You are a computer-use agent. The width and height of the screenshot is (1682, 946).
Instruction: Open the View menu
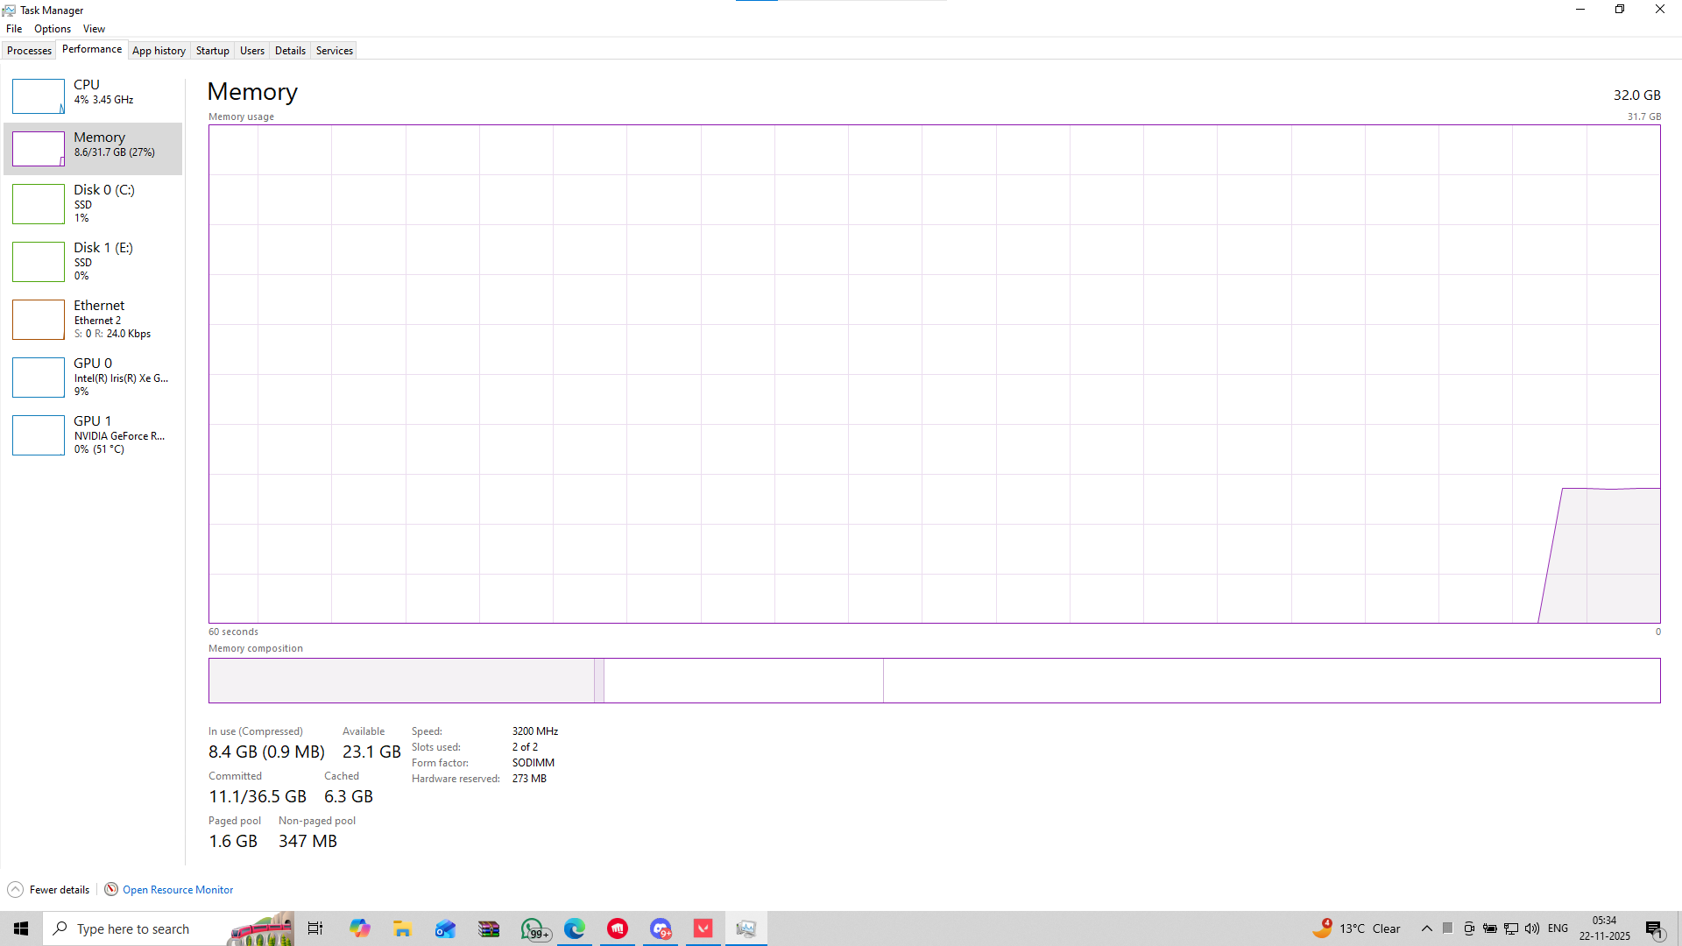pyautogui.click(x=94, y=29)
